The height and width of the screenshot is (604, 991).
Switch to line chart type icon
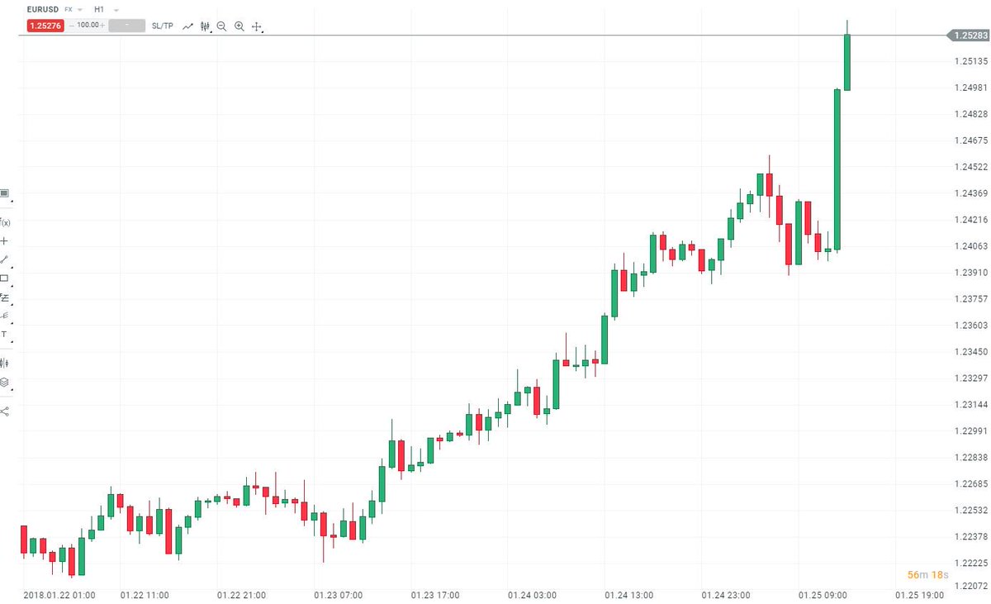(188, 26)
